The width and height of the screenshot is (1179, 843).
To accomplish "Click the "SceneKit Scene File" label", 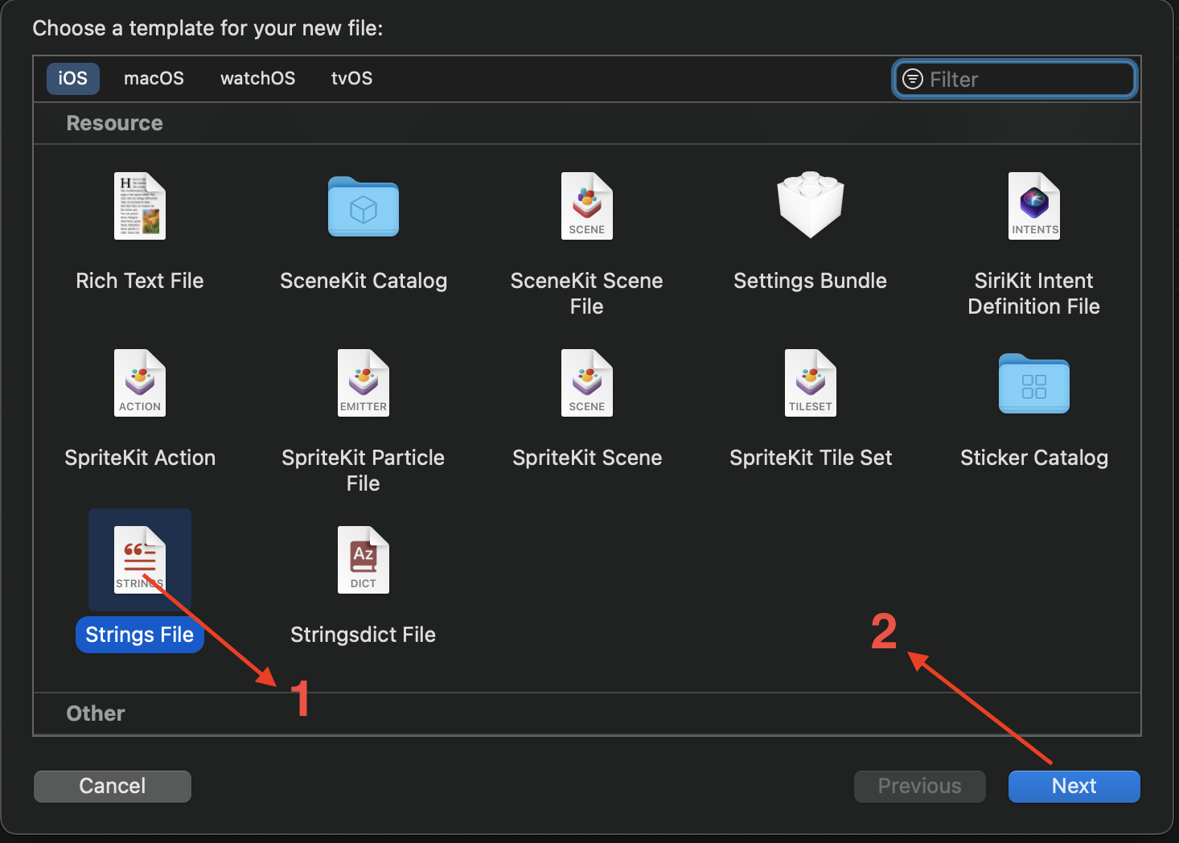I will [587, 294].
